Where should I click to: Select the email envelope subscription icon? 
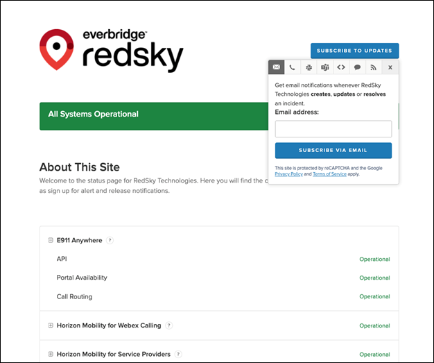click(x=276, y=67)
